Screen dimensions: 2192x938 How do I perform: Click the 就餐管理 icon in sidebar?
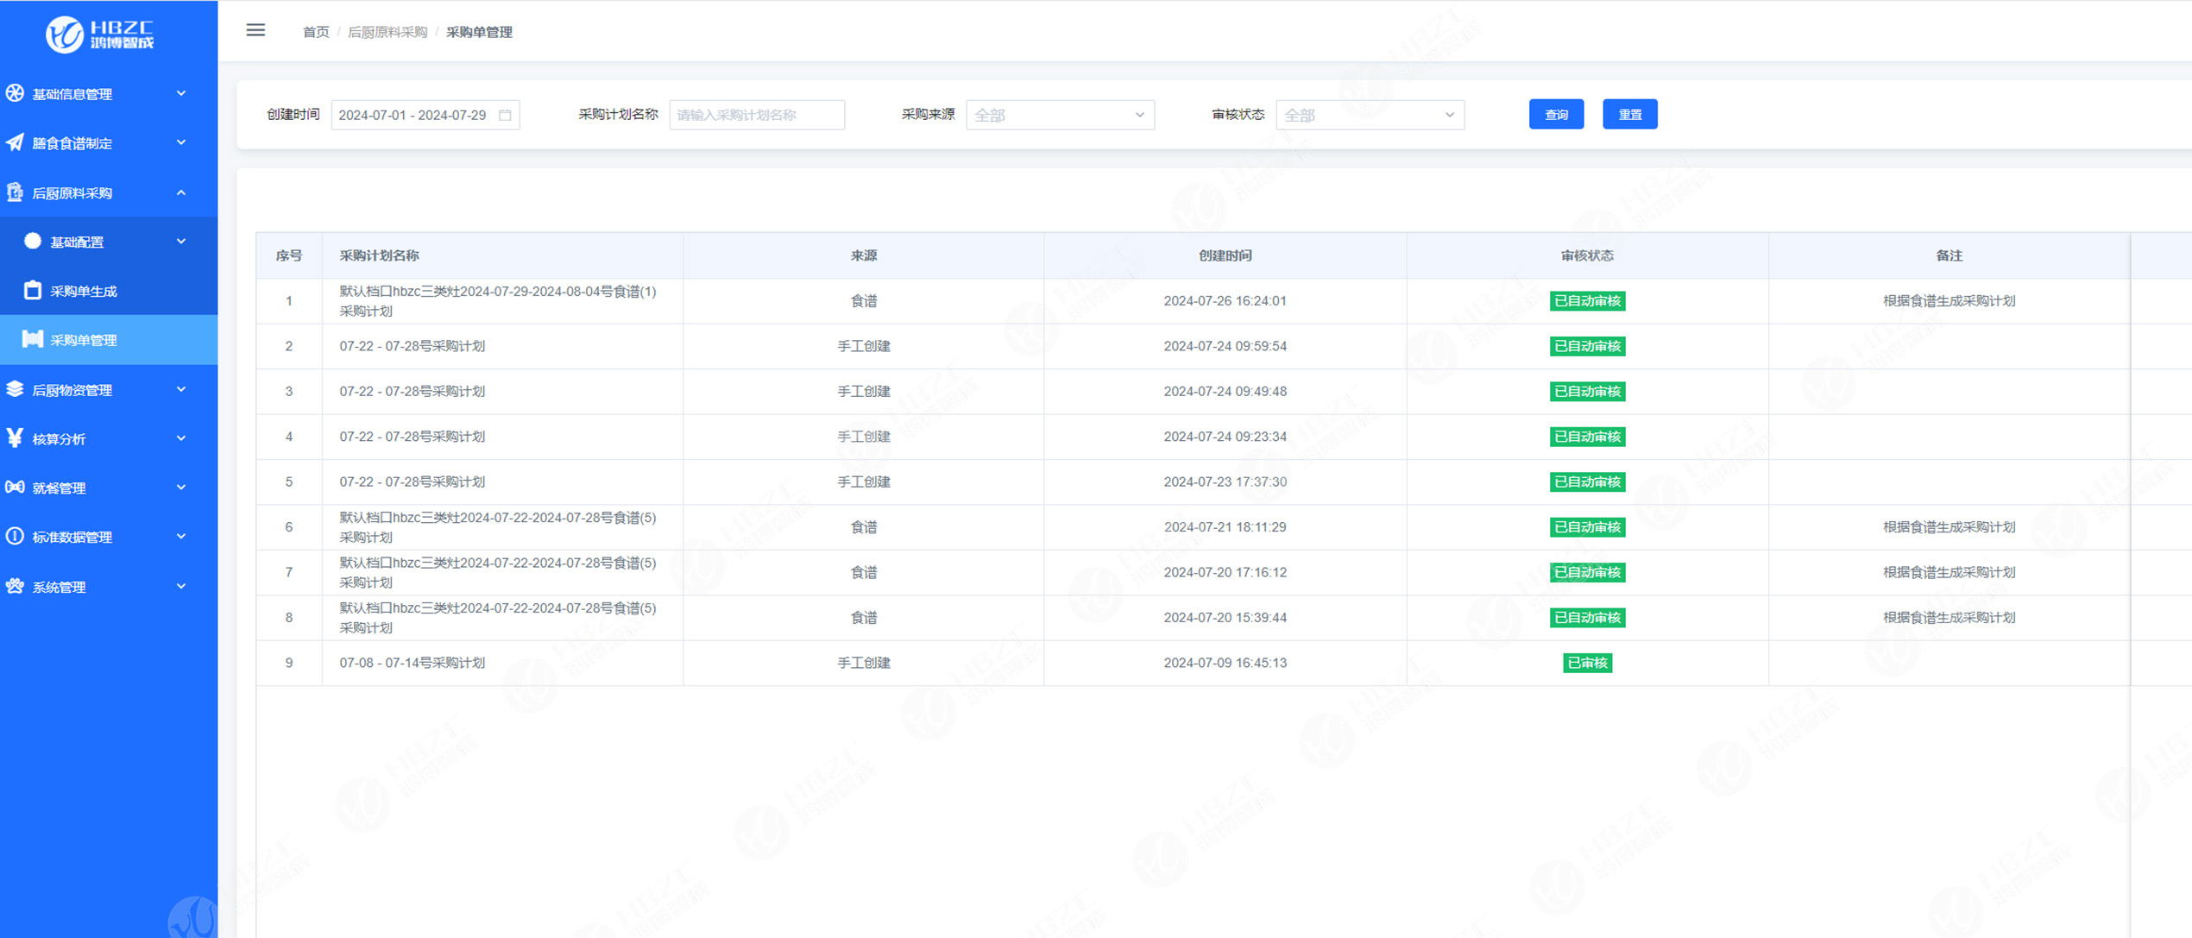click(15, 487)
